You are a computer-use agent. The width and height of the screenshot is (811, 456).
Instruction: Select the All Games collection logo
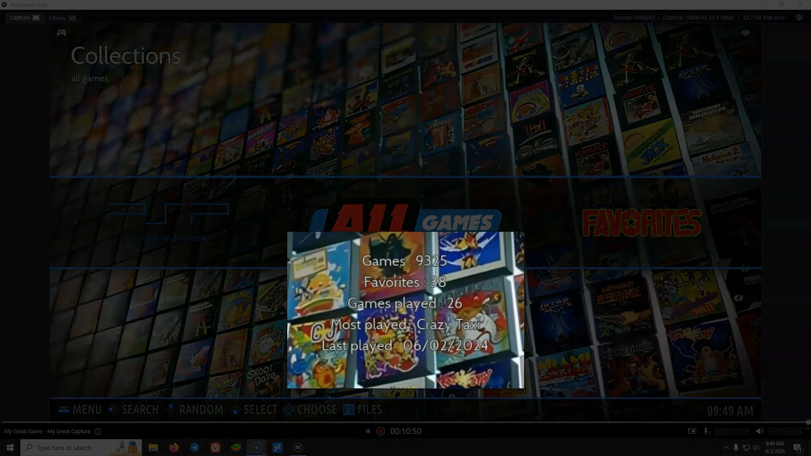[405, 219]
